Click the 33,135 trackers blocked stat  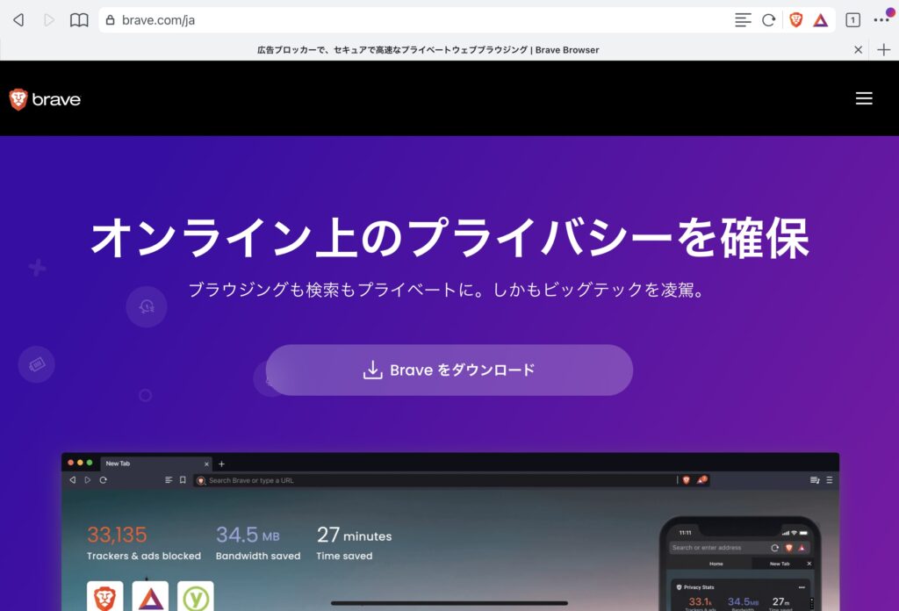point(144,543)
